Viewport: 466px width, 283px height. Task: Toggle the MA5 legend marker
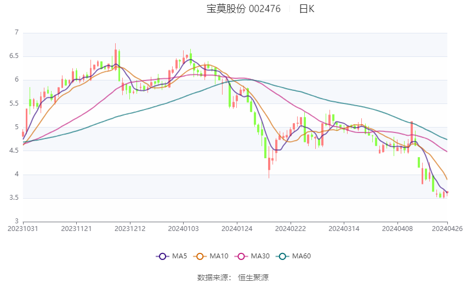coord(163,256)
